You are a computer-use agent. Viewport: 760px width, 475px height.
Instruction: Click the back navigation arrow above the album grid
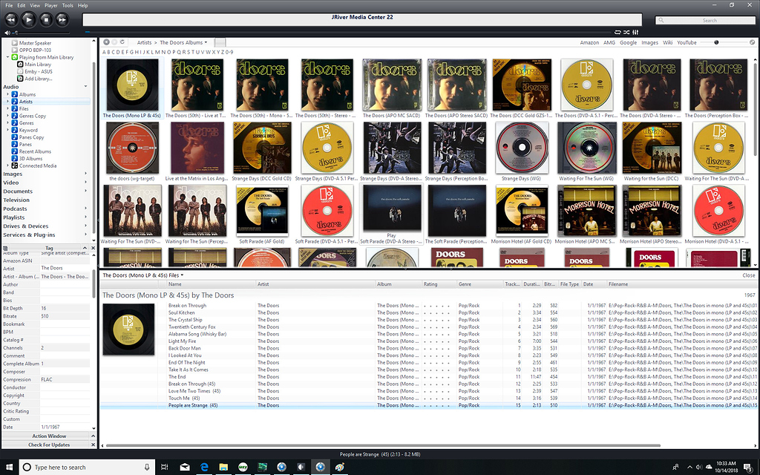pos(106,42)
